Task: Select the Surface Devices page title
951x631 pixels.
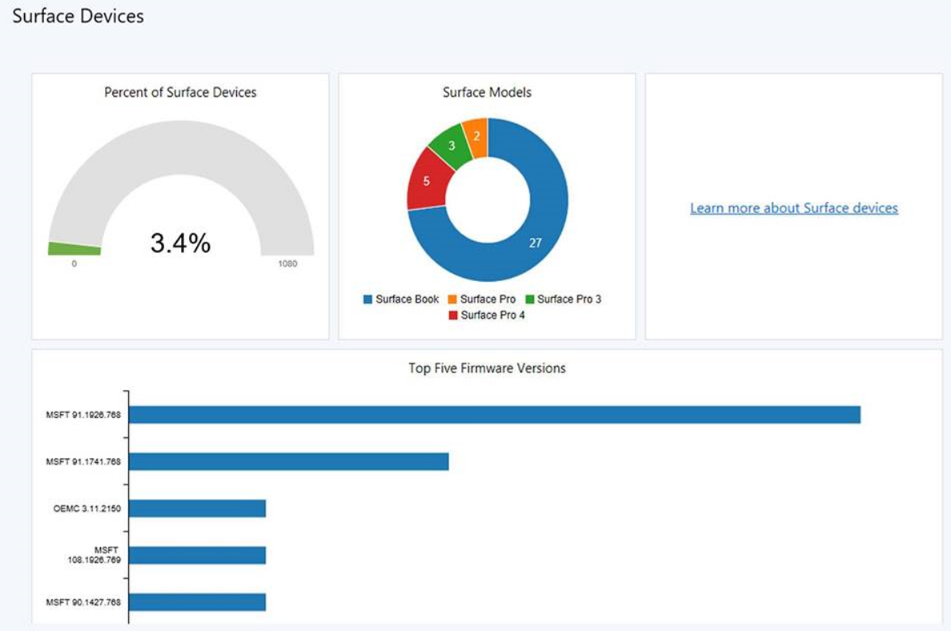Action: (x=78, y=16)
